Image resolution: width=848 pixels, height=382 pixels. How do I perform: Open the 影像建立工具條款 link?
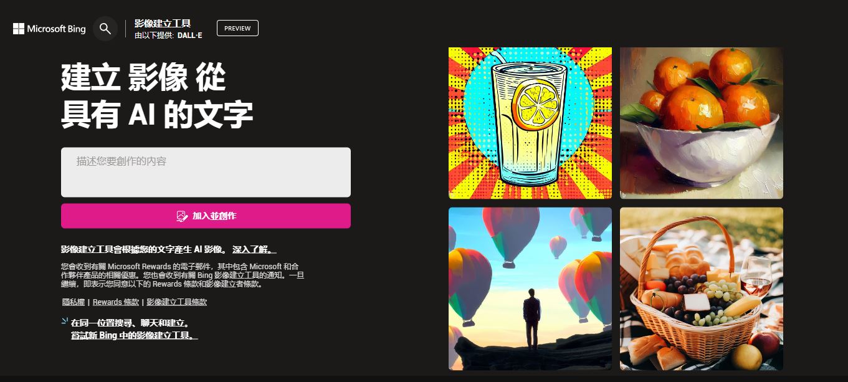pyautogui.click(x=177, y=302)
